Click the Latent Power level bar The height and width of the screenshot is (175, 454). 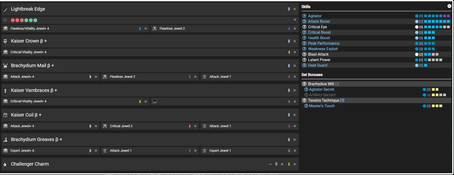(433, 60)
